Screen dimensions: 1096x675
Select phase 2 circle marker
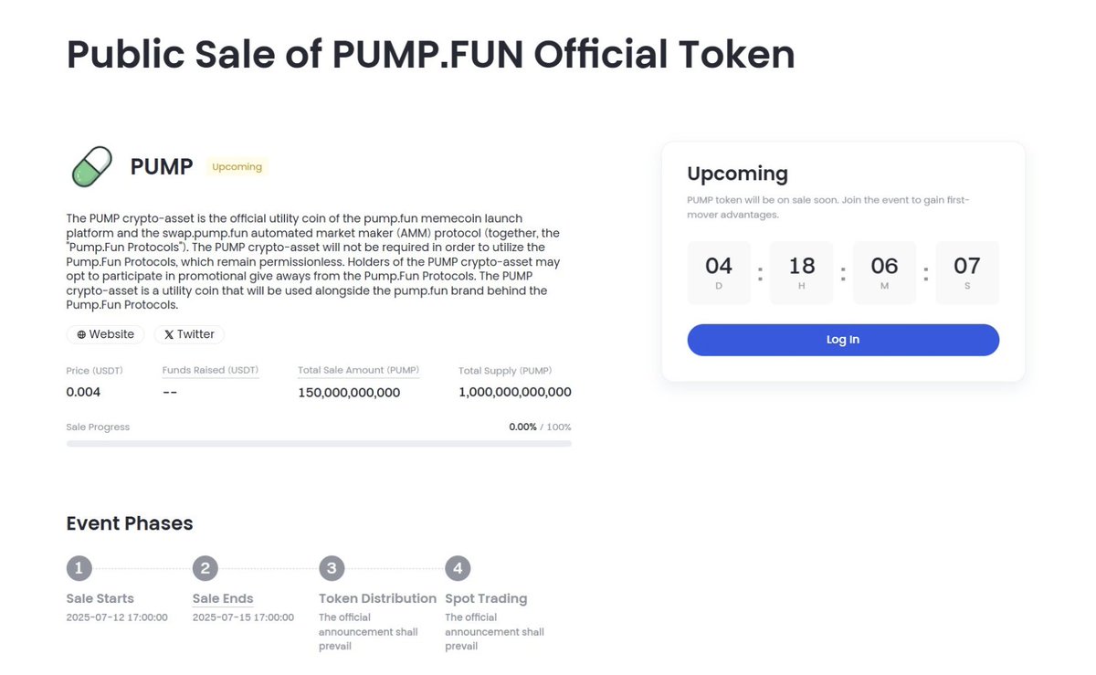click(x=205, y=568)
